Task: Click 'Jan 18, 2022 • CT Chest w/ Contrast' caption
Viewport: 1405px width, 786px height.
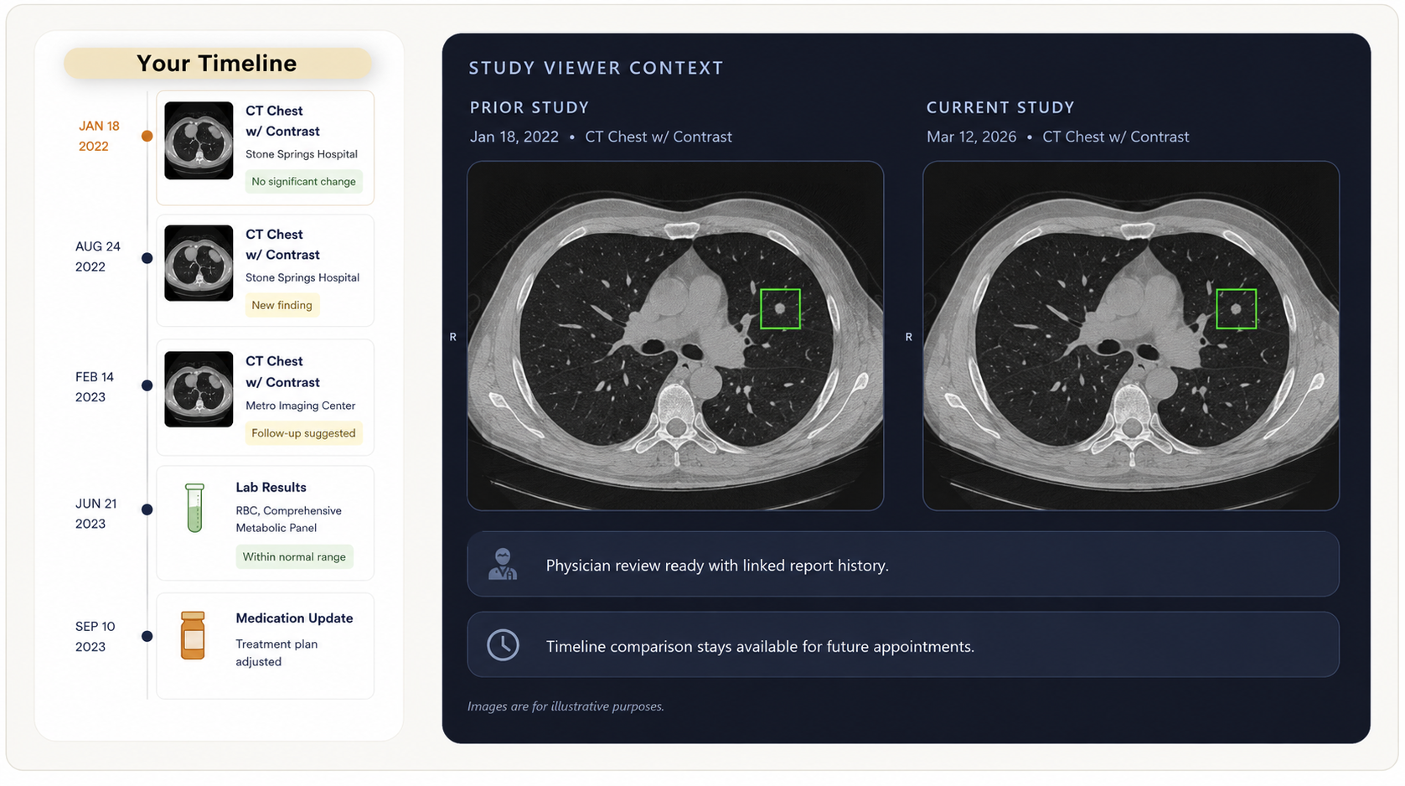Action: (x=601, y=137)
